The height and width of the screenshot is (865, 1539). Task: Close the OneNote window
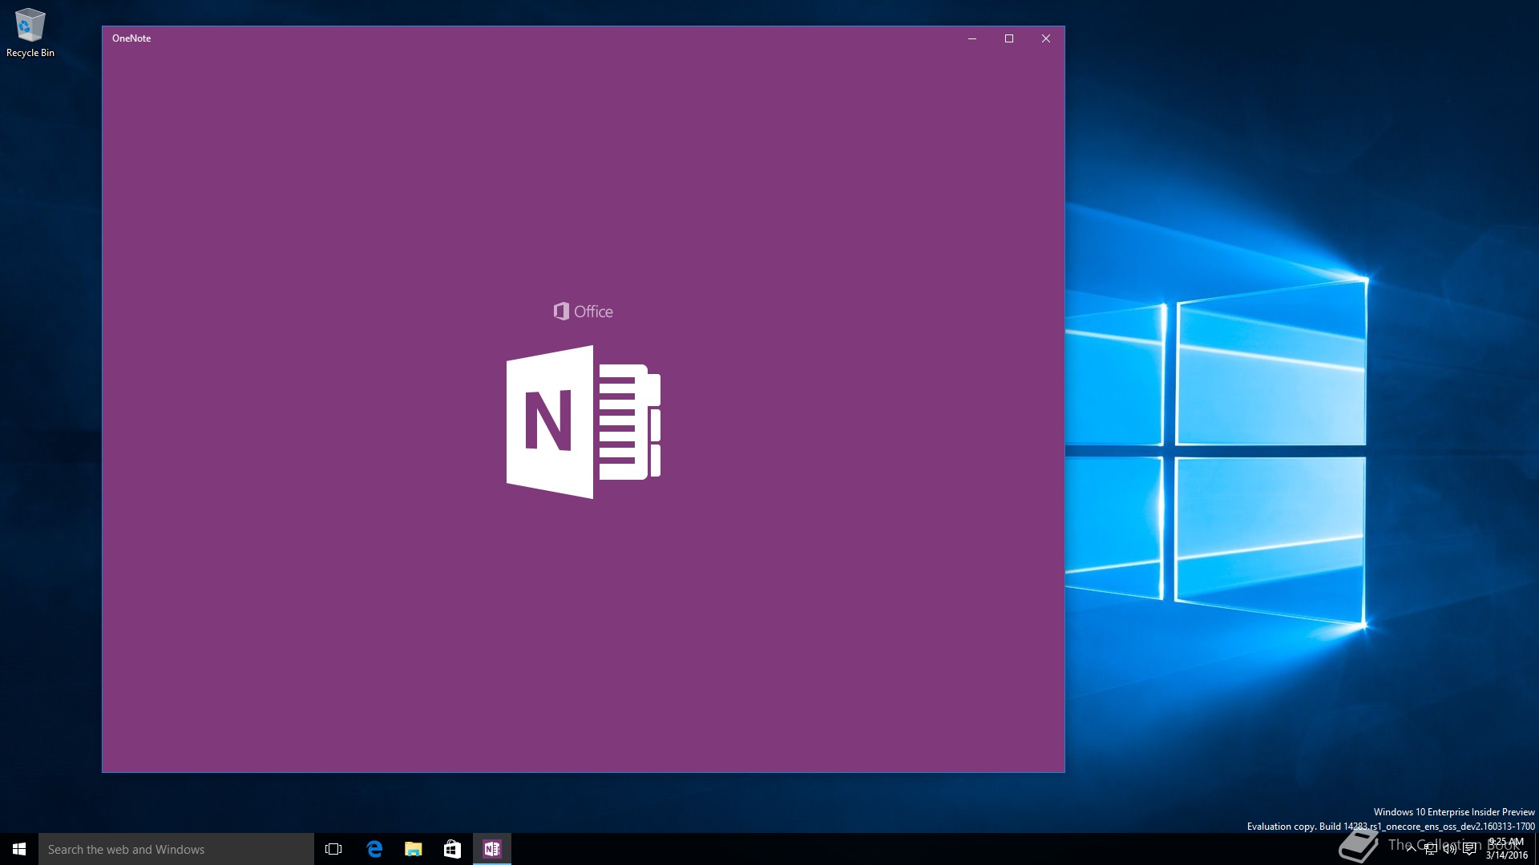[1046, 38]
